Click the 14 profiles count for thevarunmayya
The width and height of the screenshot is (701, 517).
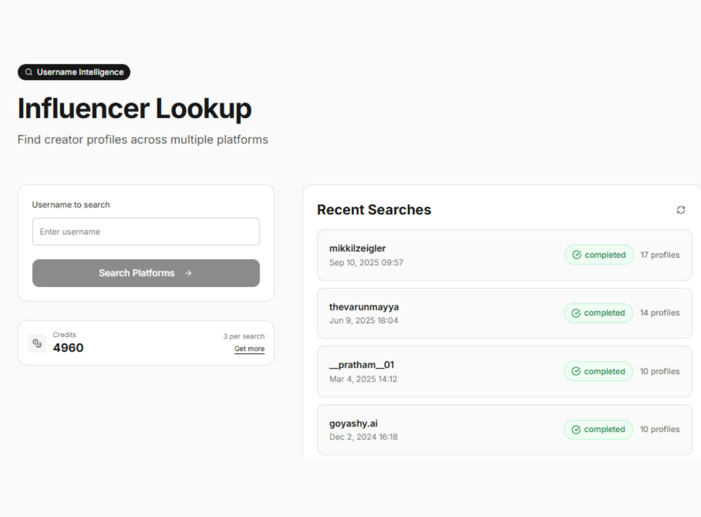pos(659,313)
